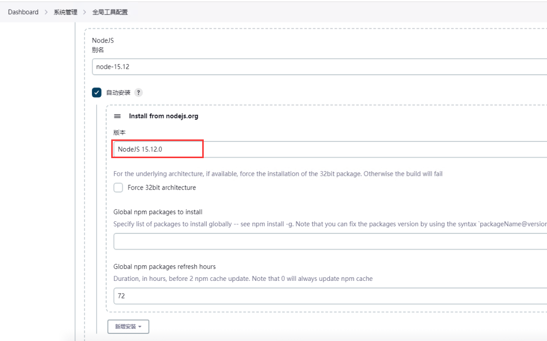This screenshot has height=341, width=547.
Task: Click the chevron after 系统管理 breadcrumb
Action: click(x=84, y=12)
